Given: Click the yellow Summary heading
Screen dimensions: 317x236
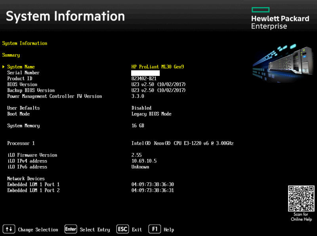Looking at the screenshot, I should [11, 55].
